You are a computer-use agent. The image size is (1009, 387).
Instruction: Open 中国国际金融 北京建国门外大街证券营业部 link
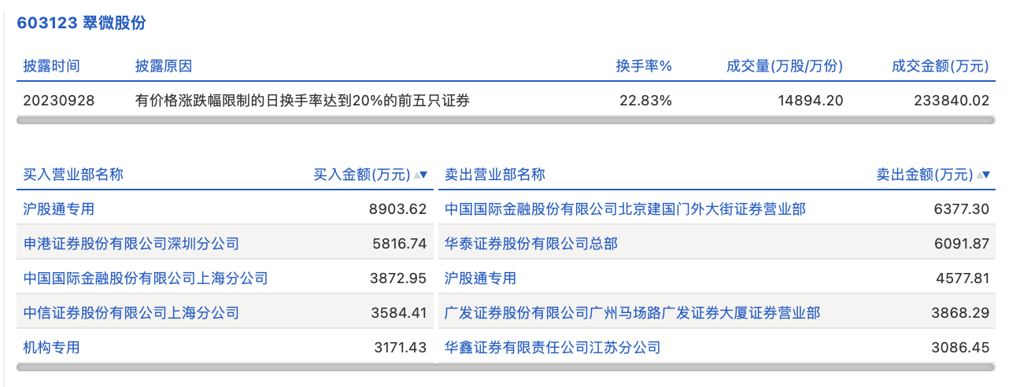625,209
